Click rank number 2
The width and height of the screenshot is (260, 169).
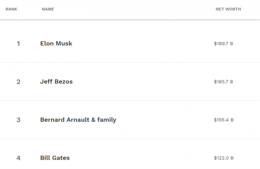18,82
